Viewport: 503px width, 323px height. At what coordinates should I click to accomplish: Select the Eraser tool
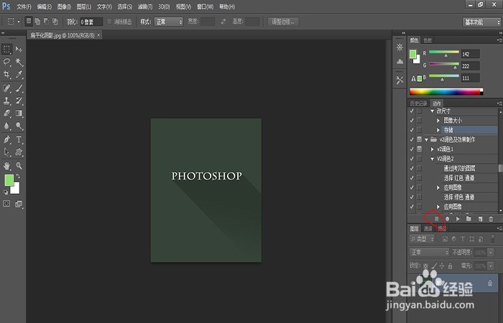[x=6, y=113]
